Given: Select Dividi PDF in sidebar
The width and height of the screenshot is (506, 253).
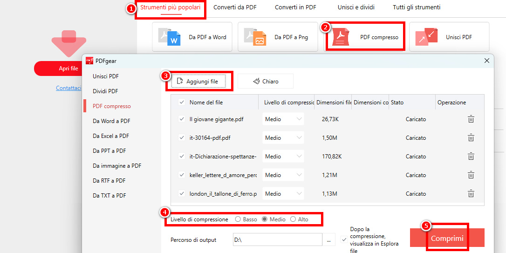Looking at the screenshot, I should pyautogui.click(x=105, y=91).
